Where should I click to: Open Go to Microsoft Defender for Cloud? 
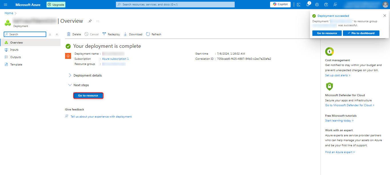pyautogui.click(x=350, y=105)
